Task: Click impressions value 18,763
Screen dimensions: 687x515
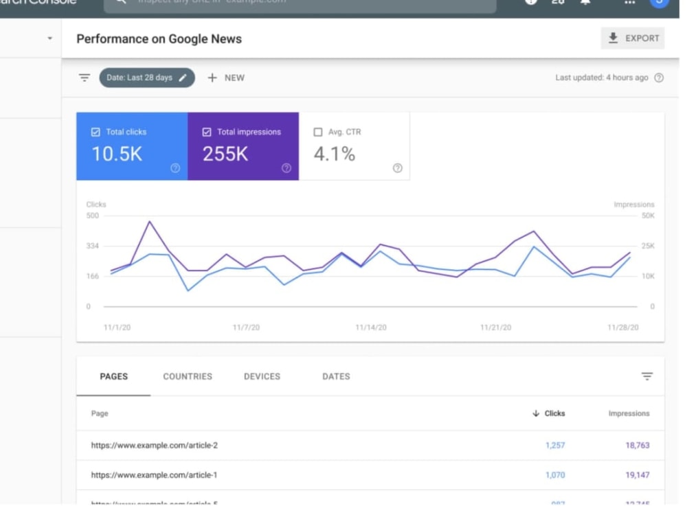Action: point(638,446)
